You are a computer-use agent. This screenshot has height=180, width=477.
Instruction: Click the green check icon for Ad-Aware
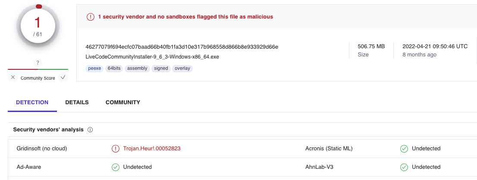click(115, 167)
